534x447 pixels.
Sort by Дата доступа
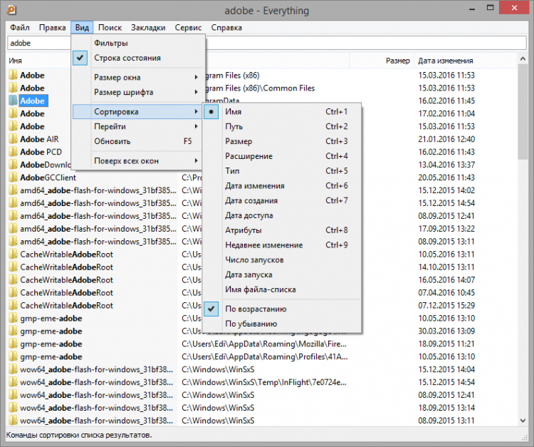click(283, 215)
